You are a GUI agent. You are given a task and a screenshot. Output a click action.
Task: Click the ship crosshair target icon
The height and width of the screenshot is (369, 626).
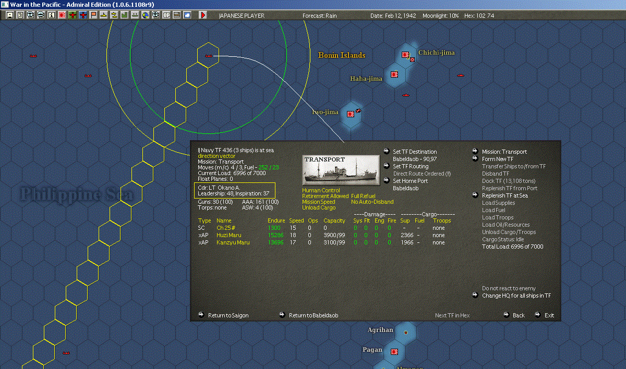click(156, 15)
